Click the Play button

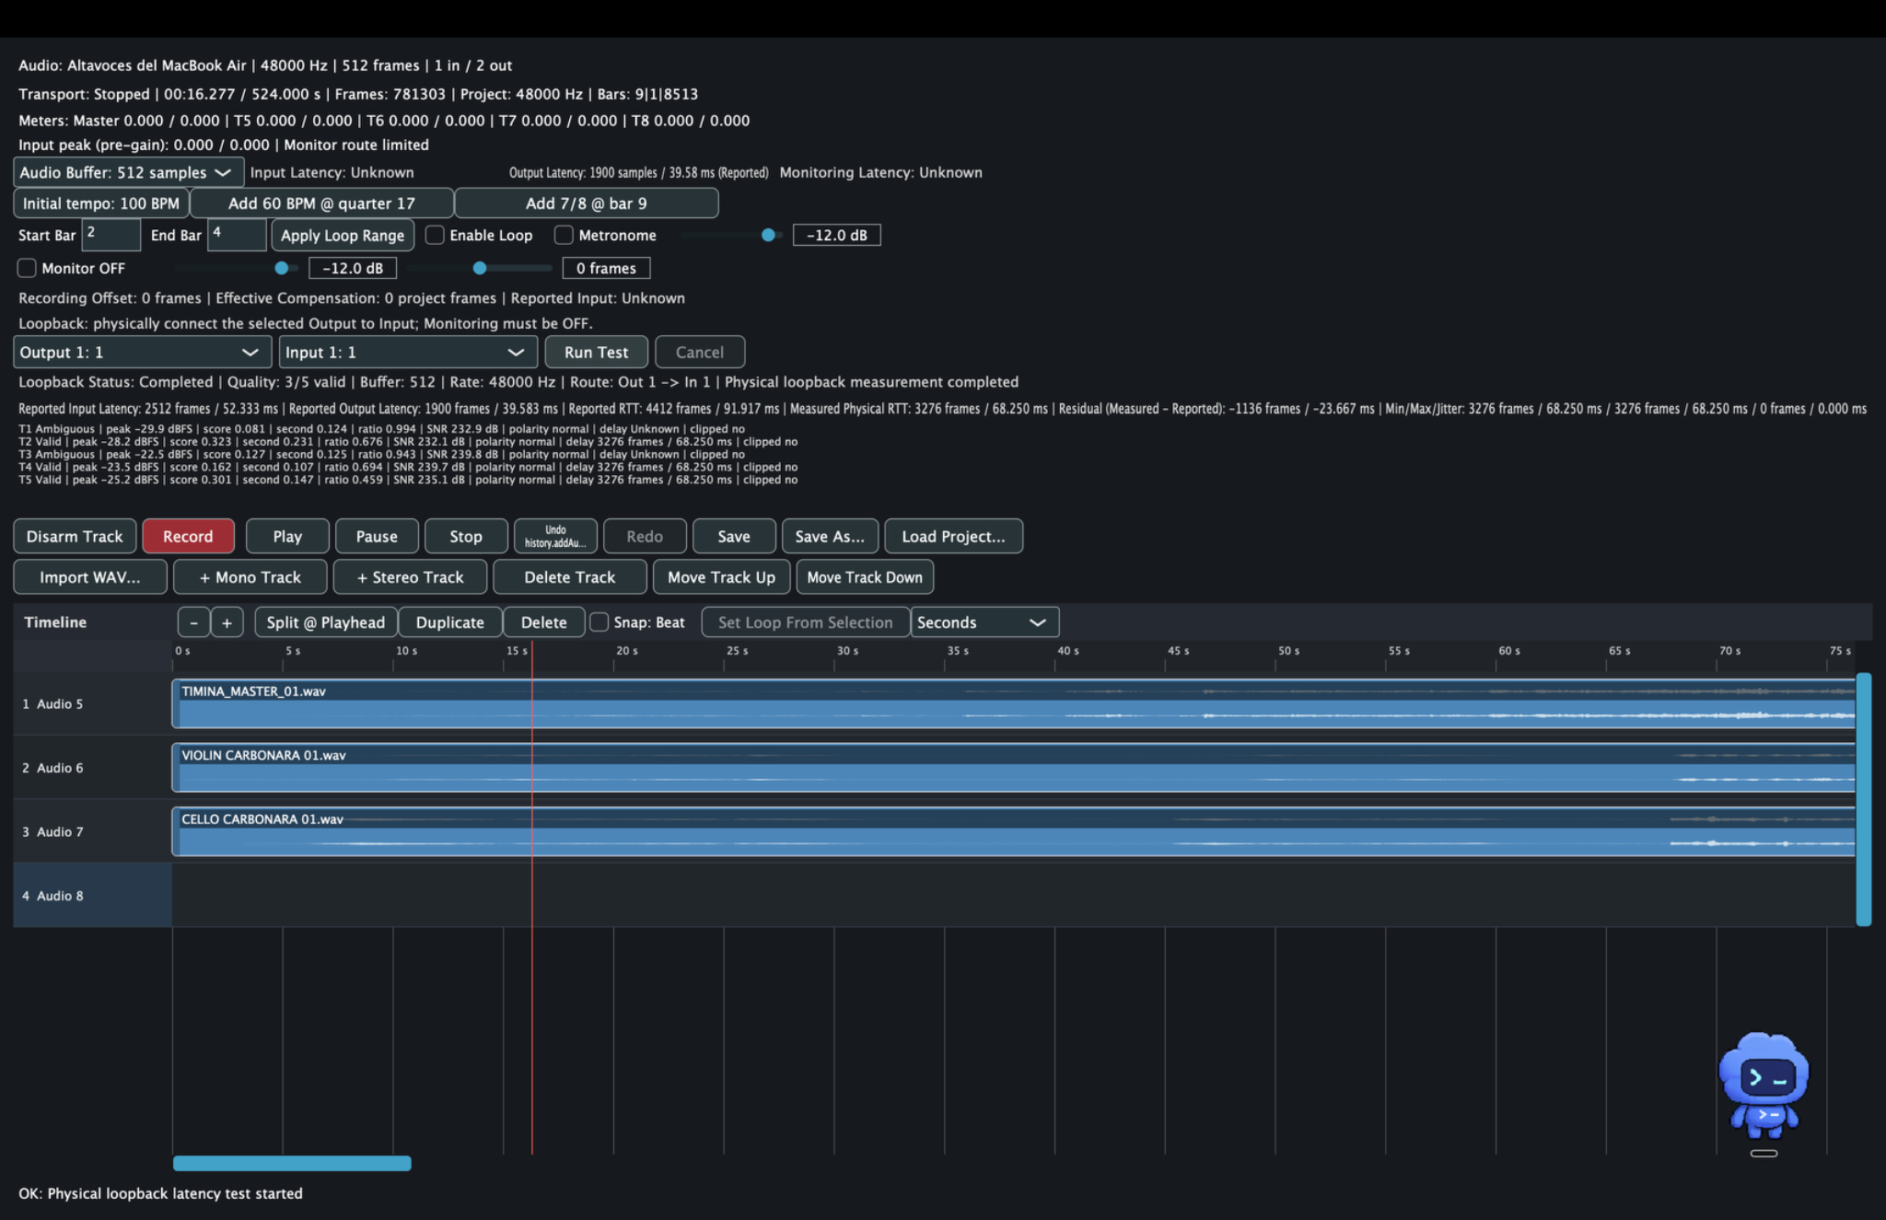coord(287,536)
